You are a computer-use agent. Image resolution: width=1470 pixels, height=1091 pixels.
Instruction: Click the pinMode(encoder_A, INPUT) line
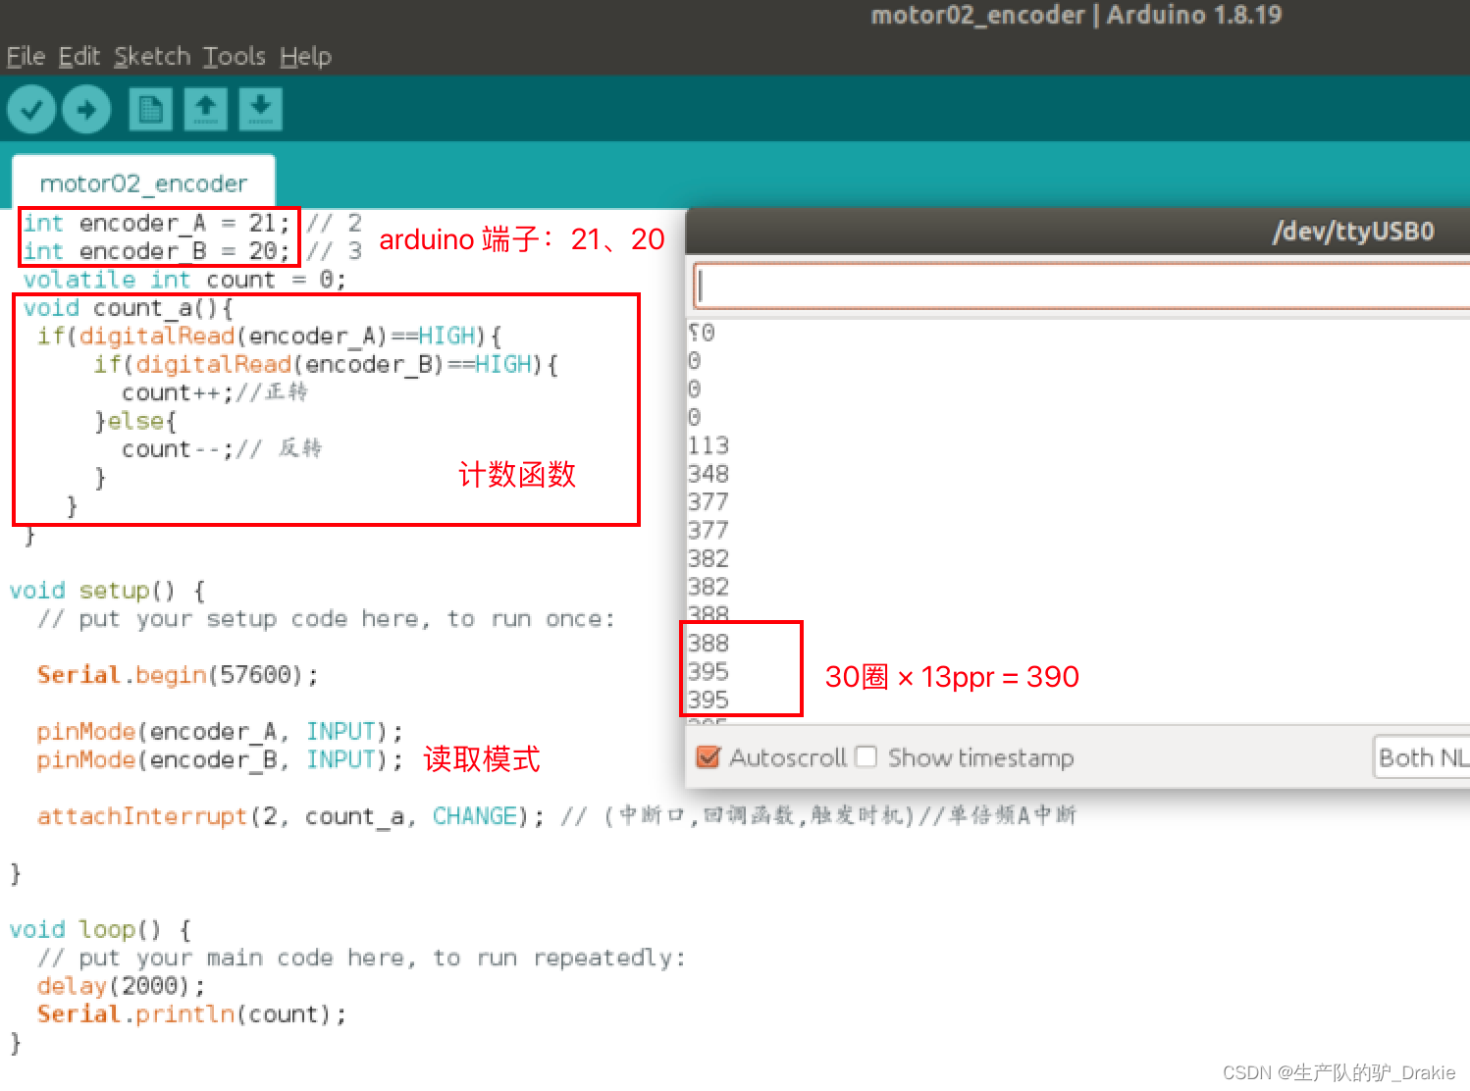(220, 731)
